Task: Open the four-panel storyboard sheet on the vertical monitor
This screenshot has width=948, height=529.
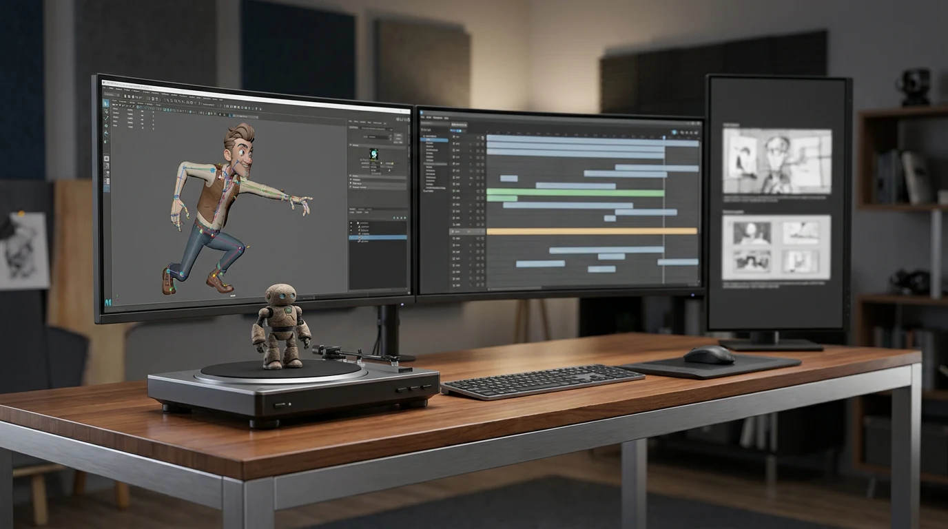Action: tap(776, 247)
